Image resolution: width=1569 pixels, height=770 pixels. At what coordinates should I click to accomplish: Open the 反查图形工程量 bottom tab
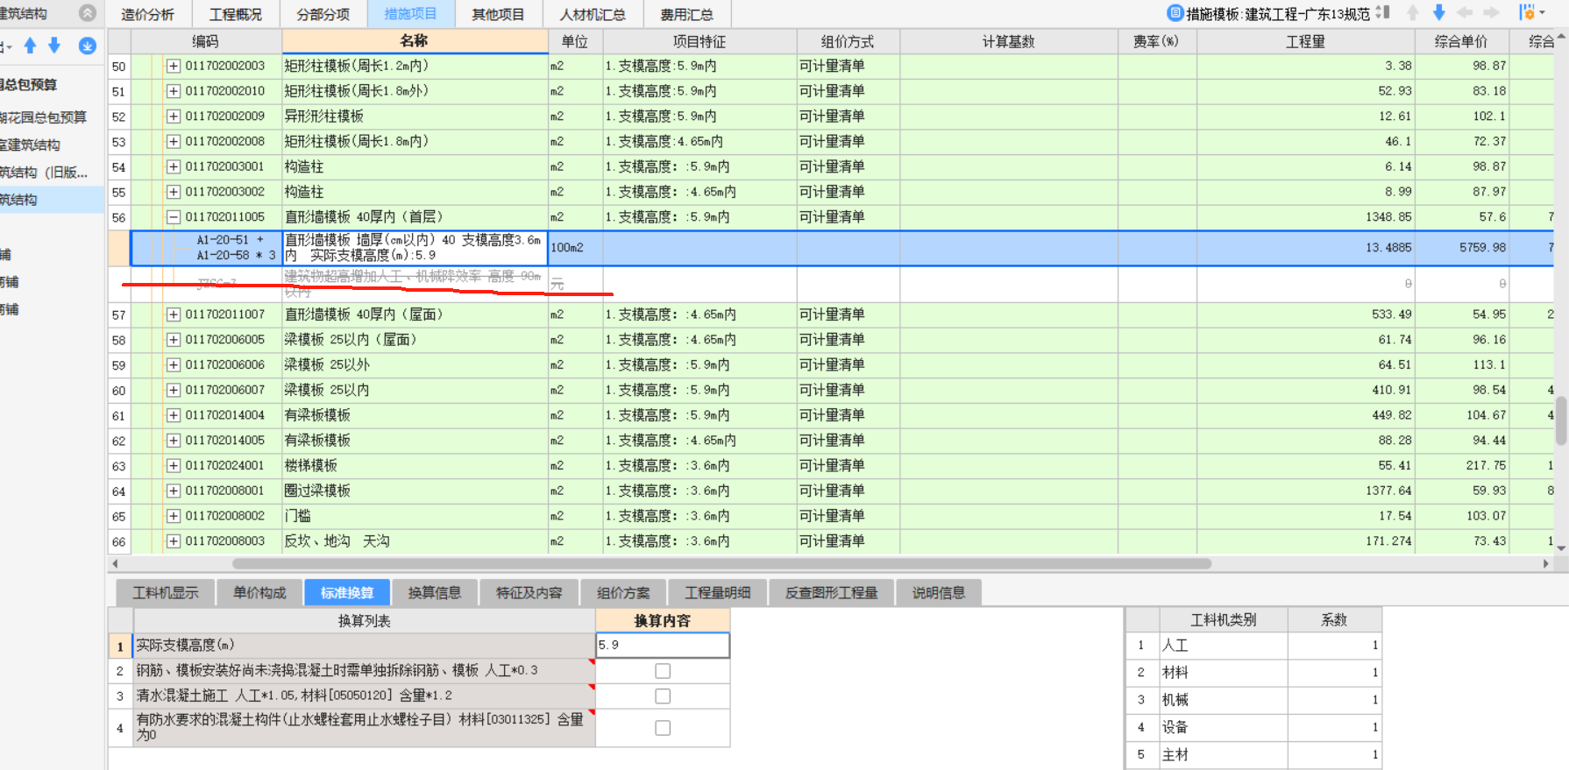(x=831, y=593)
